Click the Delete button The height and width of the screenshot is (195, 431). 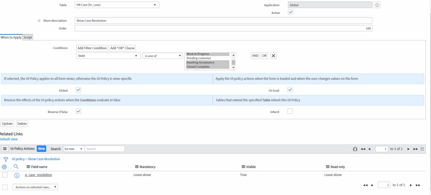pyautogui.click(x=22, y=123)
